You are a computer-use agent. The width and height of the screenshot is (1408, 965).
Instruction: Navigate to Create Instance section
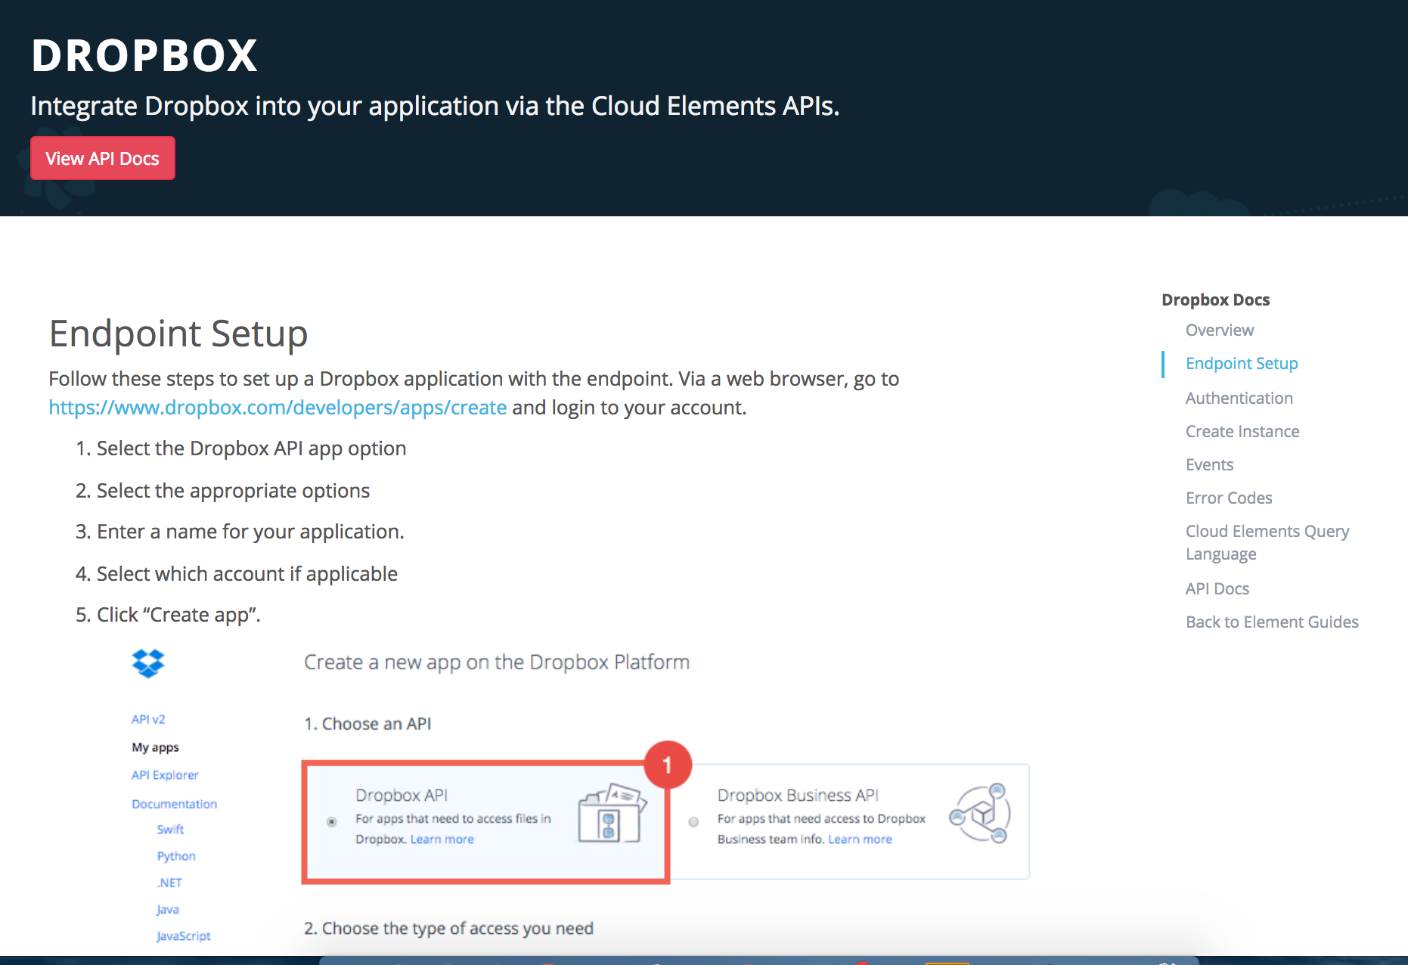pyautogui.click(x=1242, y=431)
